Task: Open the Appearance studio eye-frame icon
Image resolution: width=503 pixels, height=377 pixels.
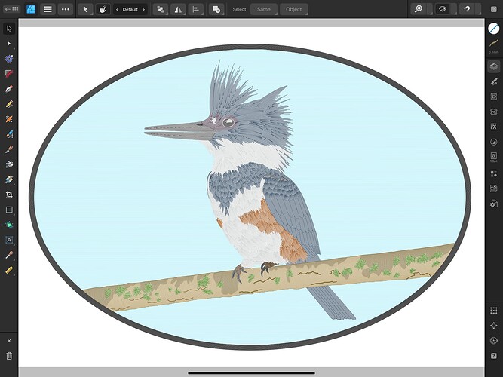Action: click(x=494, y=97)
